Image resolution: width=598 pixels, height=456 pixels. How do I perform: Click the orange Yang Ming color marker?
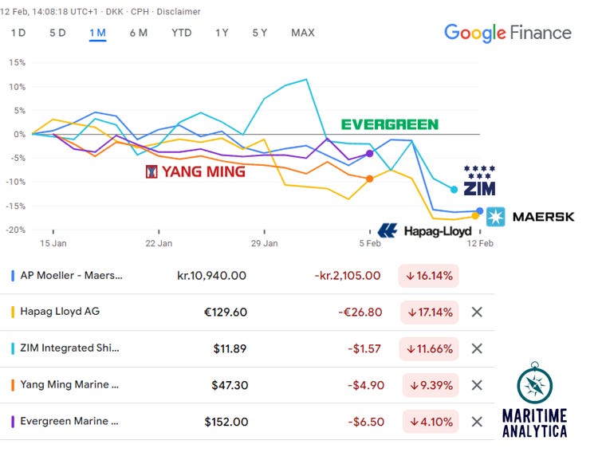tap(13, 385)
